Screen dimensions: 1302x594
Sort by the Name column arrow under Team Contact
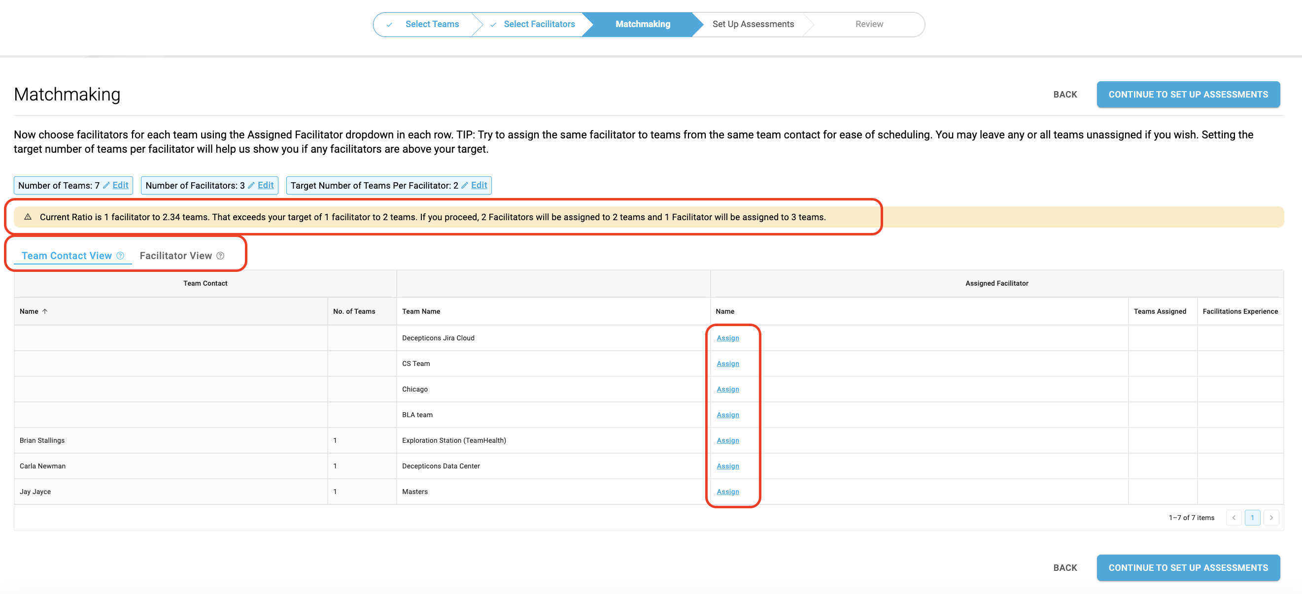(45, 311)
